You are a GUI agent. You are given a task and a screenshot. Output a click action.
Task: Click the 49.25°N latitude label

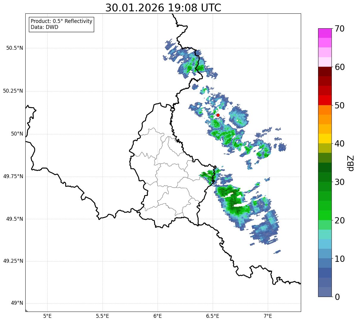click(13, 261)
